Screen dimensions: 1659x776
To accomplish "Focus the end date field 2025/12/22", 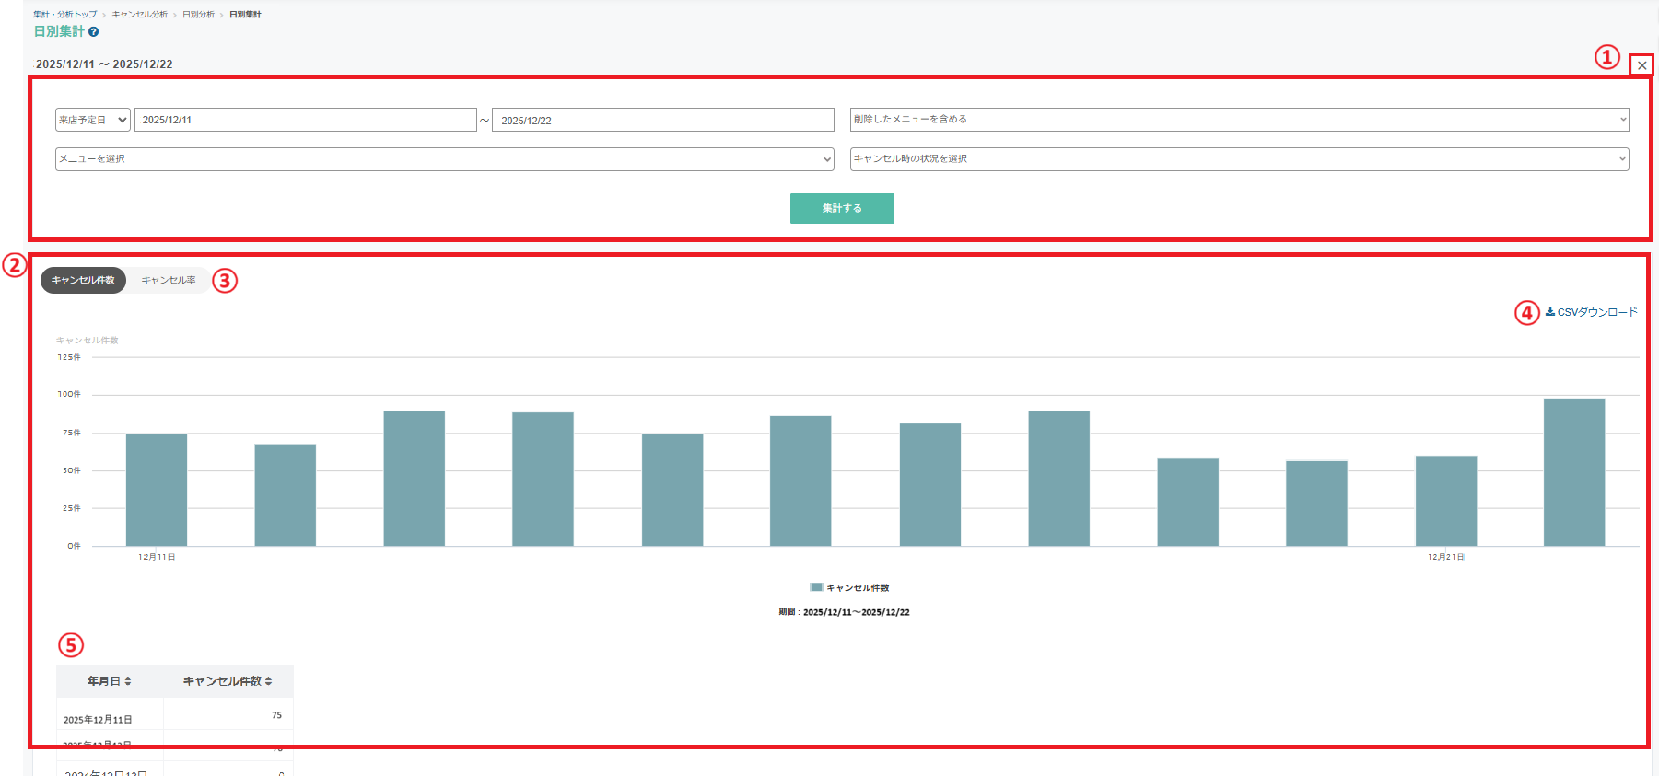I will (x=663, y=120).
